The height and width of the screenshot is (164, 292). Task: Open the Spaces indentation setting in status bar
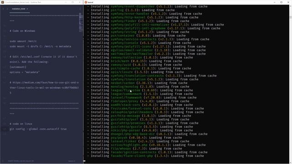point(72,161)
